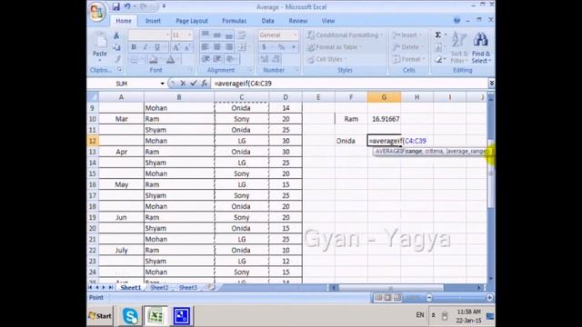Click the Insert cells button

coord(407,35)
